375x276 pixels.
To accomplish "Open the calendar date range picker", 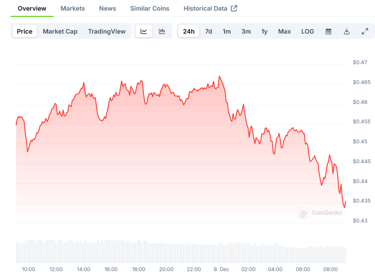I will pyautogui.click(x=329, y=31).
